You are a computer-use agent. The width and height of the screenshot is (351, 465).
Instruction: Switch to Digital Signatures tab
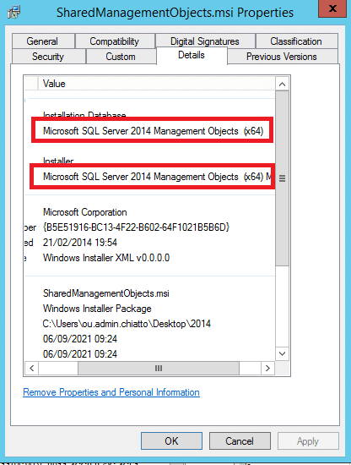pyautogui.click(x=205, y=41)
